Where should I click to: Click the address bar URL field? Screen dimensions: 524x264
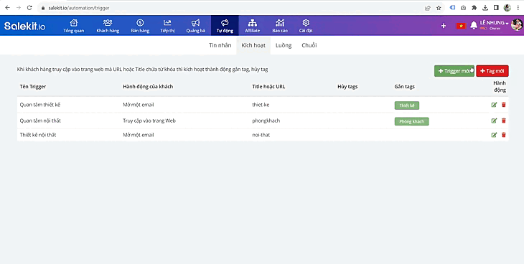pos(230,8)
